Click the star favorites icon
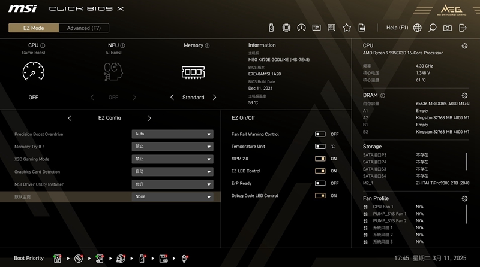 (x=346, y=28)
